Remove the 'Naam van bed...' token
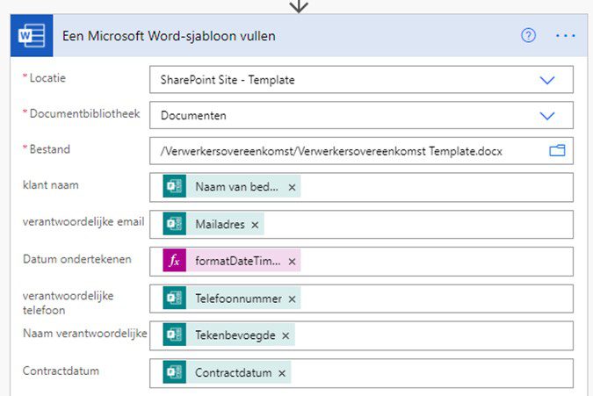Viewport: 593px width, 396px height. point(292,187)
